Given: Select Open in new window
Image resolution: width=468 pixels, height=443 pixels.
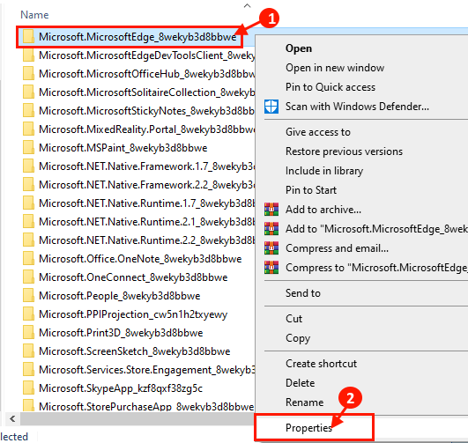Looking at the screenshot, I should coord(335,68).
